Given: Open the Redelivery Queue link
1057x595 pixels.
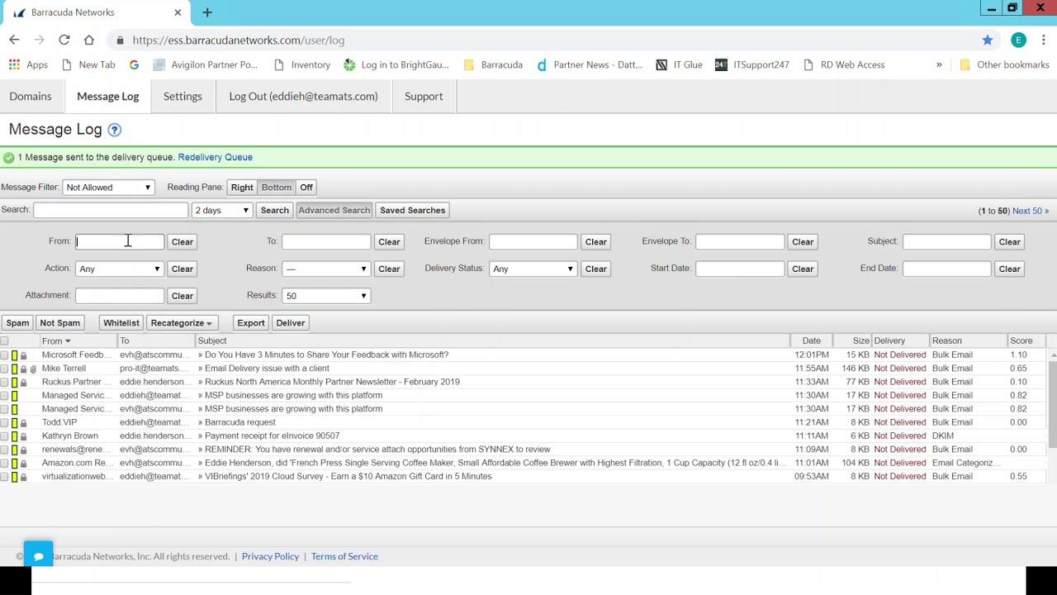Looking at the screenshot, I should click(x=216, y=157).
